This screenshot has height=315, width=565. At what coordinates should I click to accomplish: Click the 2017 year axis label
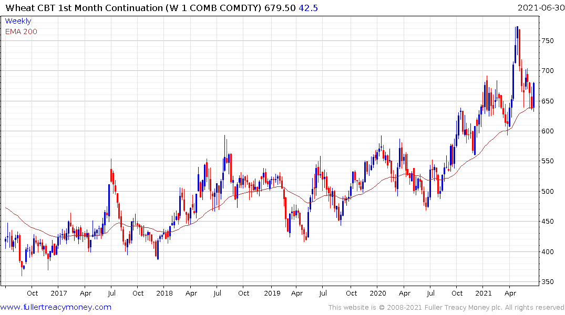[x=59, y=293]
